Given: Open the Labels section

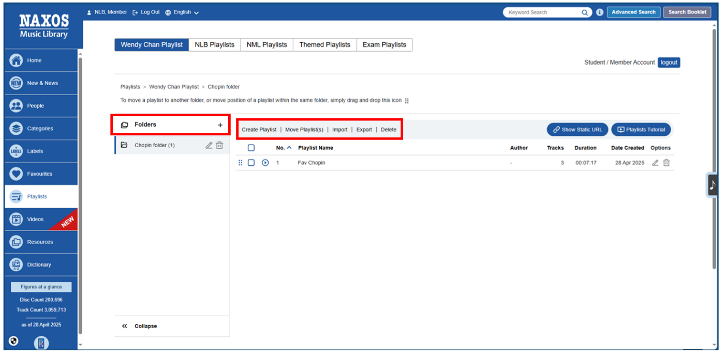Looking at the screenshot, I should click(41, 151).
